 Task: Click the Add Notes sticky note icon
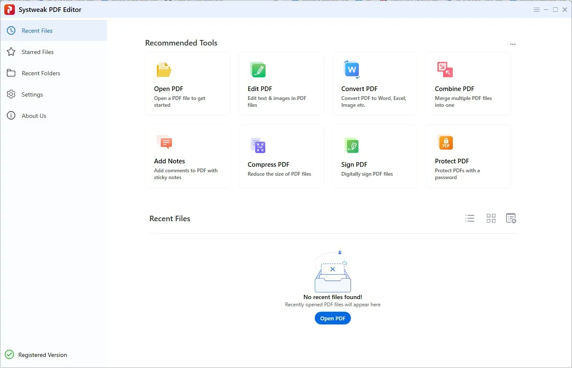[x=164, y=142]
